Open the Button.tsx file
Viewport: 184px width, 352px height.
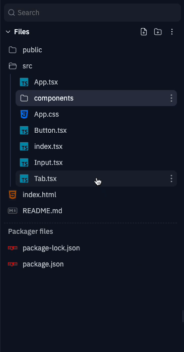pos(96,130)
